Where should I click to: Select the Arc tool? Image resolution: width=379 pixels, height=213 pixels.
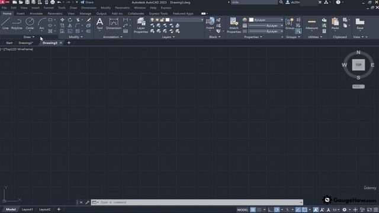tap(41, 24)
